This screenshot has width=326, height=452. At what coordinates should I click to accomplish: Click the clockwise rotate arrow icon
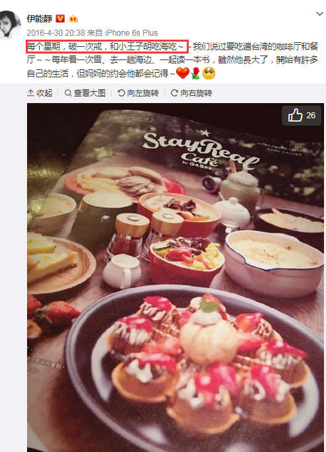pos(174,93)
